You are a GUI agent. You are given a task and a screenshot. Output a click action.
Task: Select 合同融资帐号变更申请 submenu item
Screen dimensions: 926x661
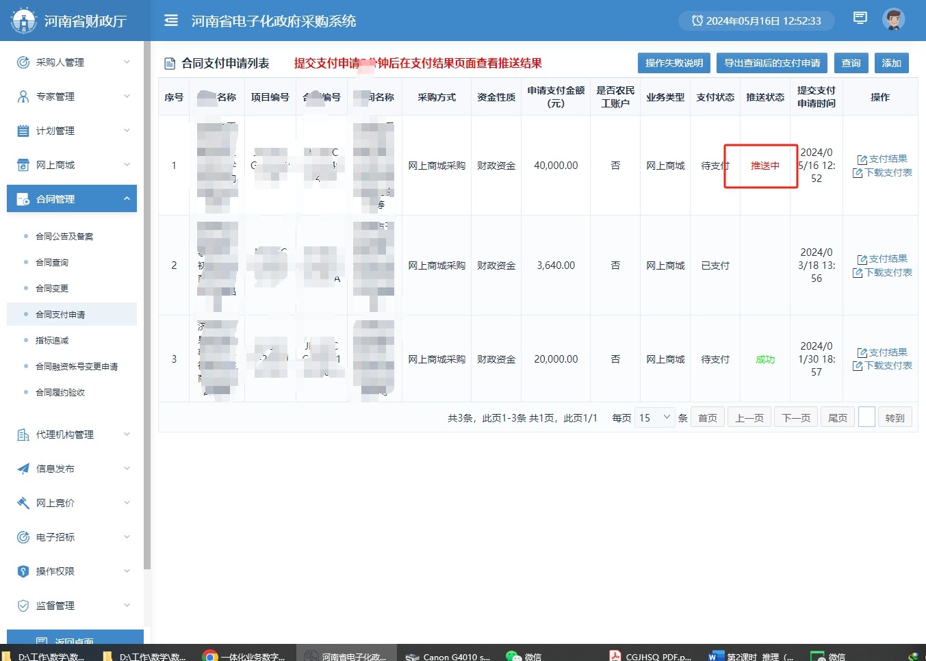(77, 367)
